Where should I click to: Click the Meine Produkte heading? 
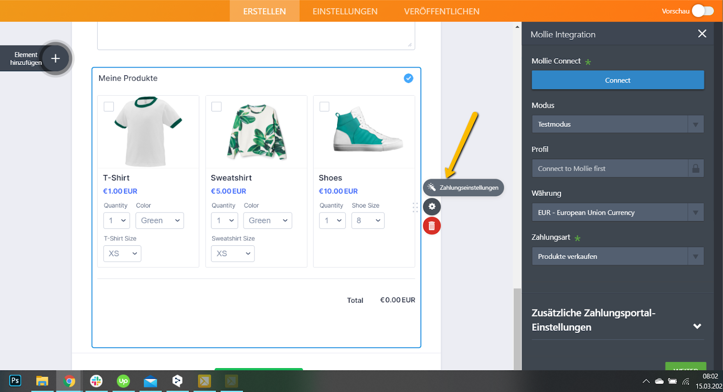(x=128, y=78)
